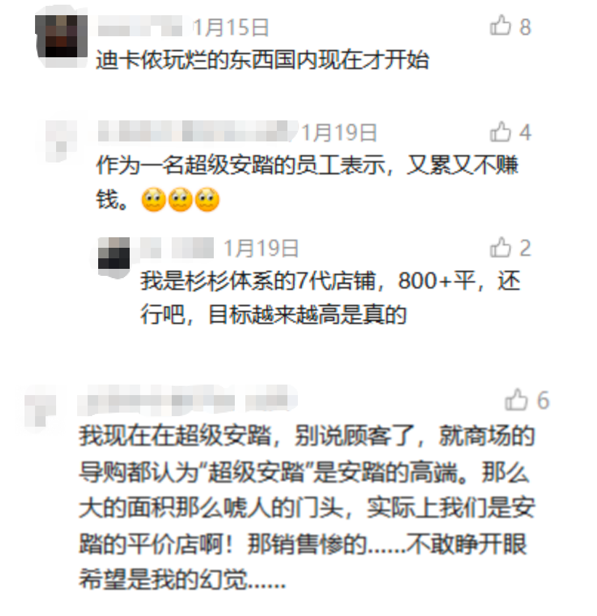Click the comment starting 作为一名超级安踏的员工表示
Screen dimensions: 597x616
(307, 182)
